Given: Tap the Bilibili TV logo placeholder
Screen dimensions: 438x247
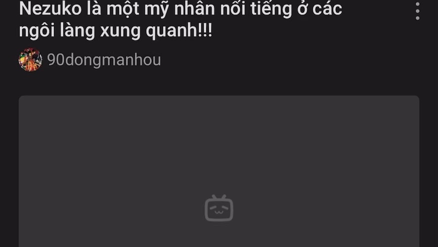Looking at the screenshot, I should (x=219, y=208).
